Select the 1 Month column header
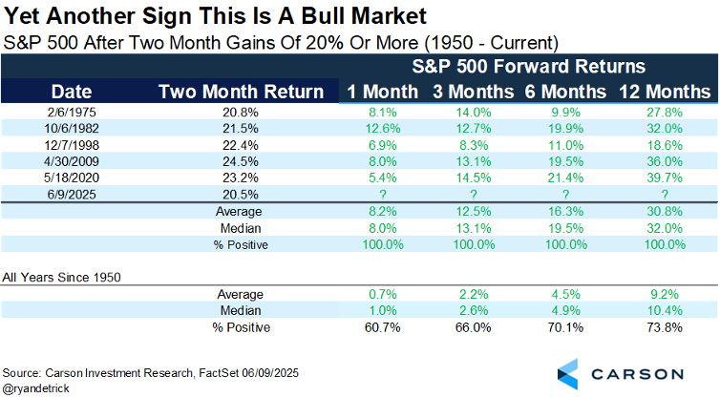The width and height of the screenshot is (720, 397). pos(382,92)
